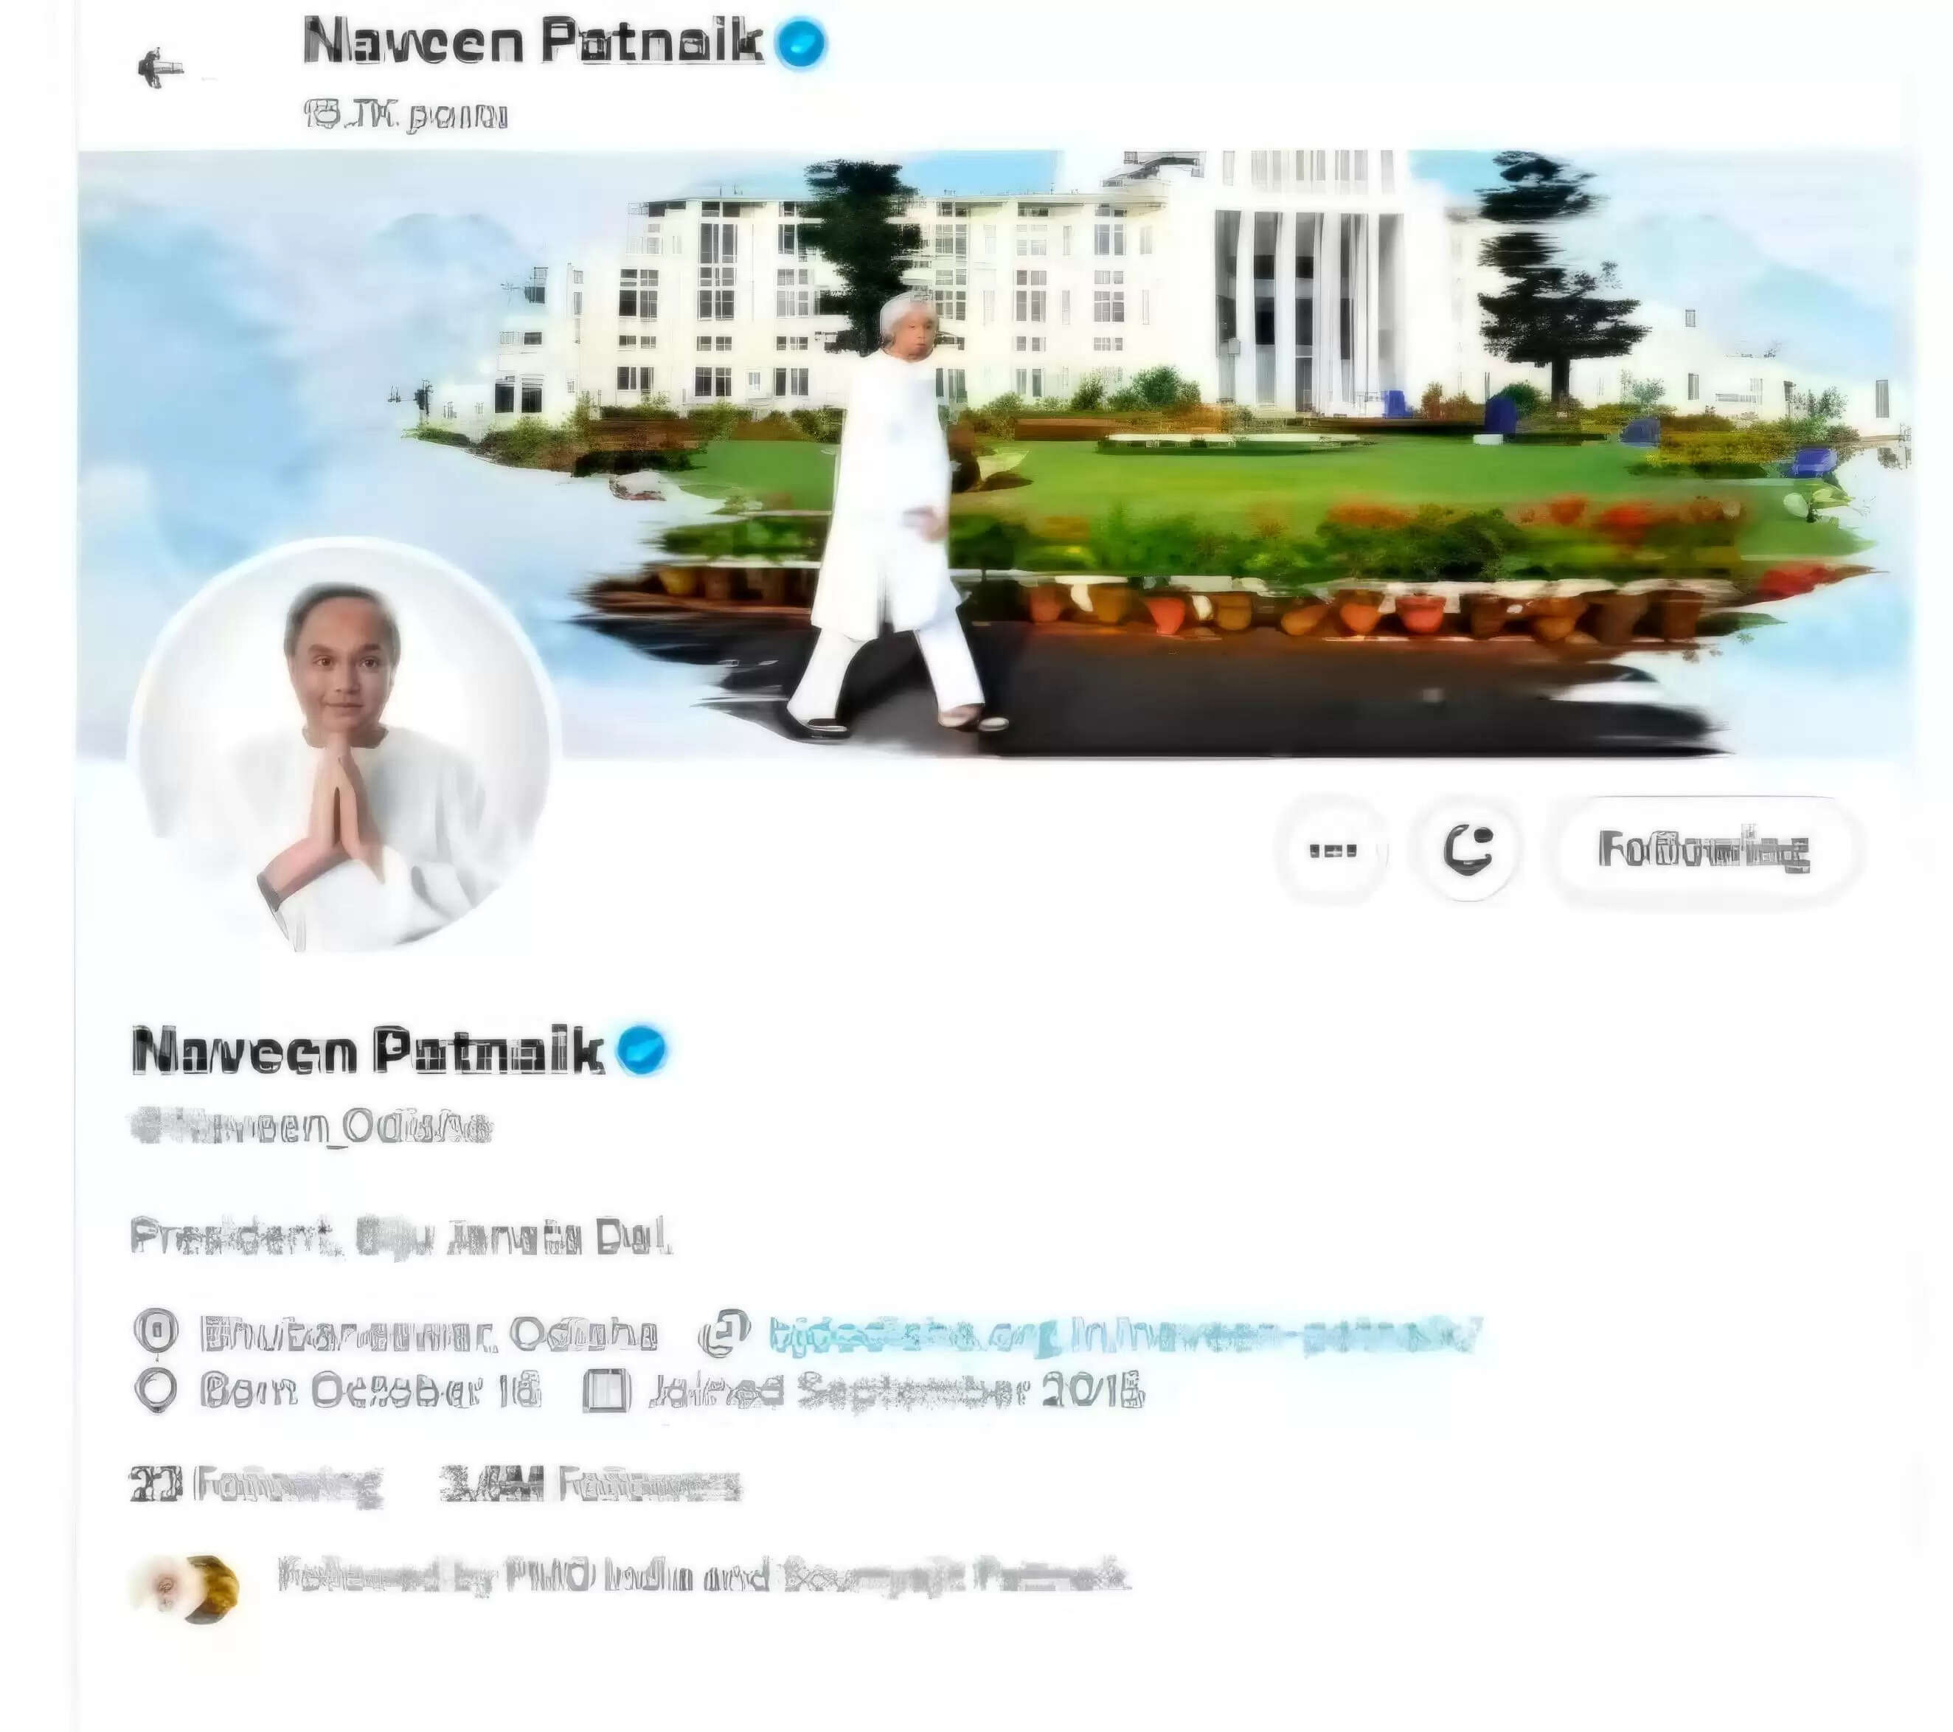The image size is (1953, 1732).
Task: Click the Naveen Patnaik profile display name
Action: 369,1050
